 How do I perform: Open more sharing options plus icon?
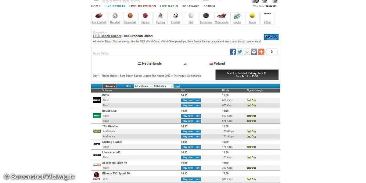(261, 52)
